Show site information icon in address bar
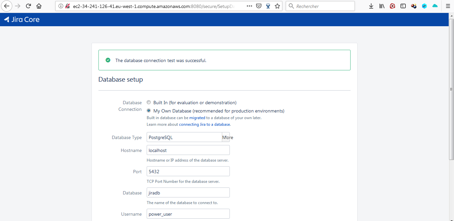The width and height of the screenshot is (454, 221). click(x=61, y=6)
